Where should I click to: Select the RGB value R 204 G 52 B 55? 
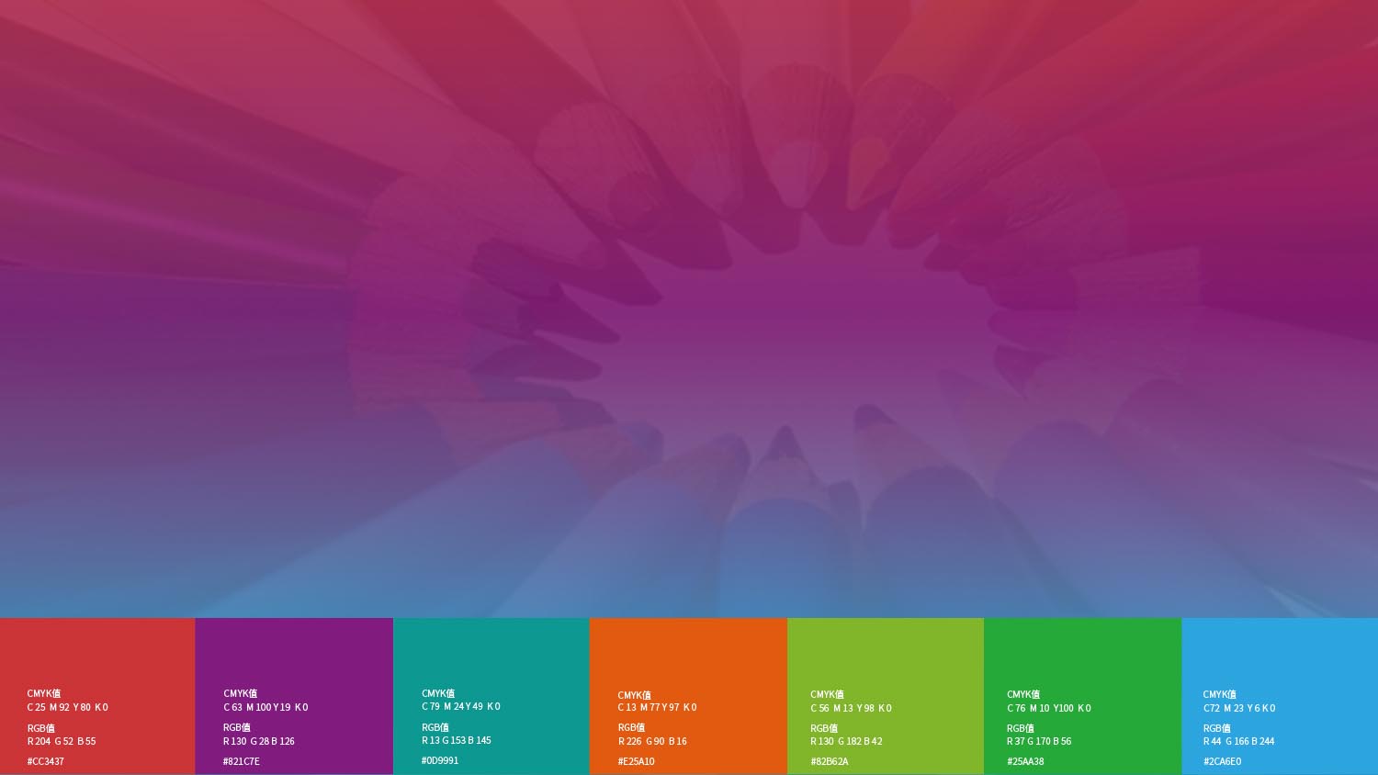point(62,741)
